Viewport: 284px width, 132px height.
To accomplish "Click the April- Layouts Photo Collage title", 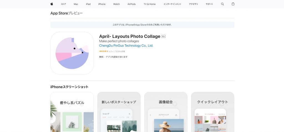I will pyautogui.click(x=130, y=36).
